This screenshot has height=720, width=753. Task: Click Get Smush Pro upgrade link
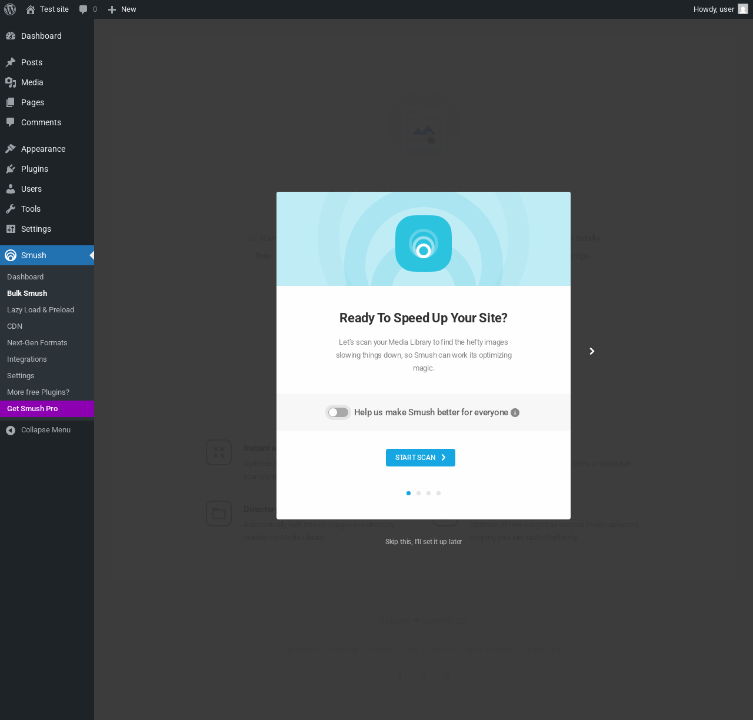[x=47, y=409]
